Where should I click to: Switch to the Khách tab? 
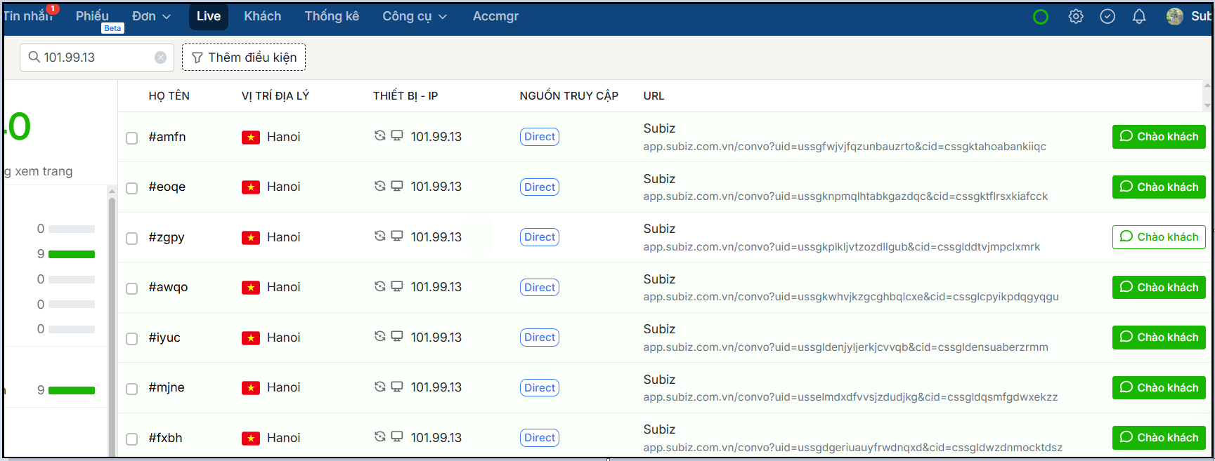[262, 16]
